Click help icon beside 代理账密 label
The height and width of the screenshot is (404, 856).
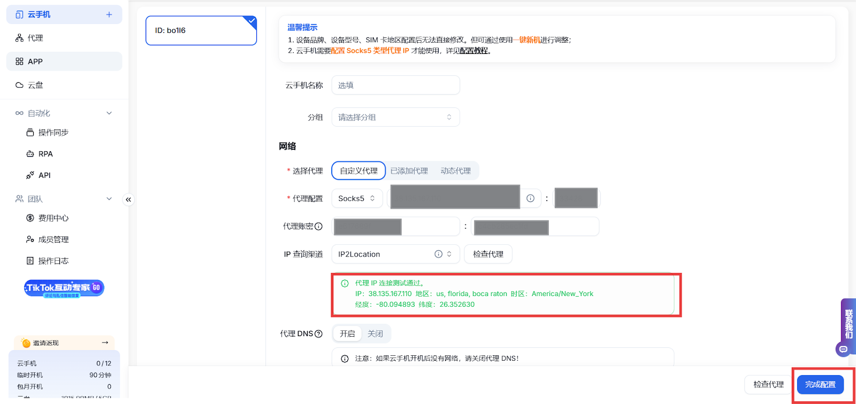coord(319,226)
